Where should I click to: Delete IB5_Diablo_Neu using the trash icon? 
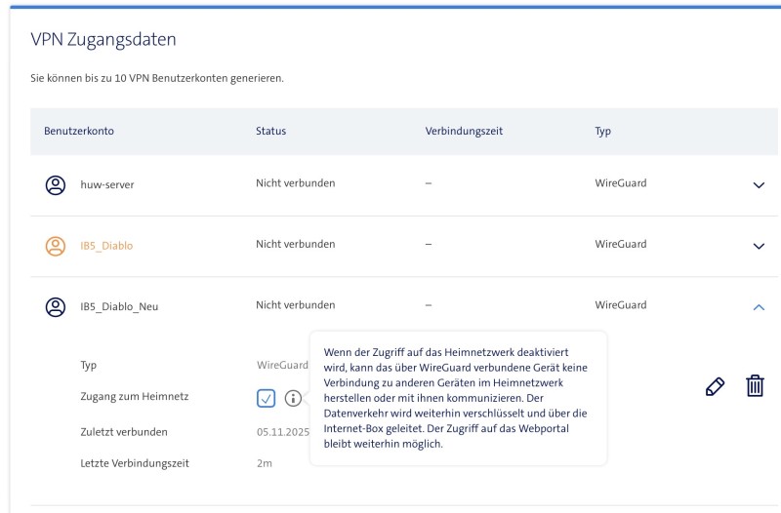click(x=755, y=387)
